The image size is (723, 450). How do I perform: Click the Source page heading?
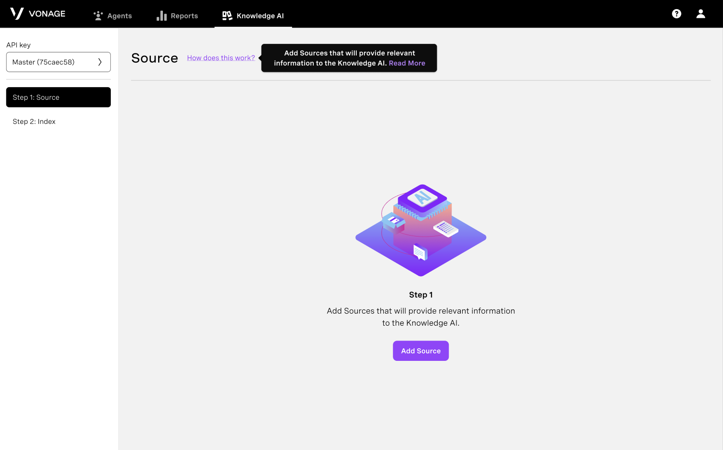pyautogui.click(x=155, y=58)
